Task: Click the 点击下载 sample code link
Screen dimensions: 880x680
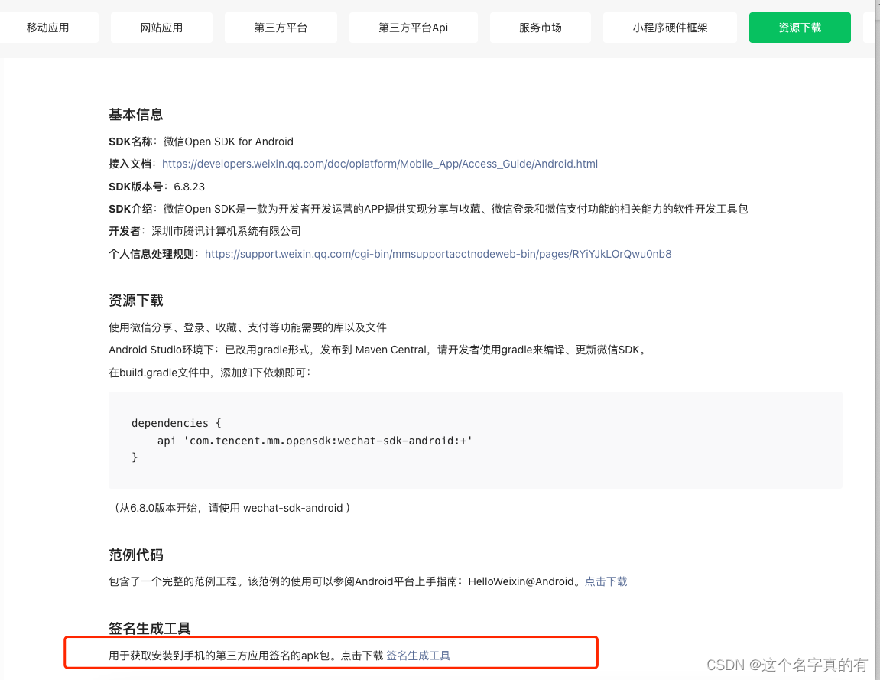Action: tap(606, 582)
